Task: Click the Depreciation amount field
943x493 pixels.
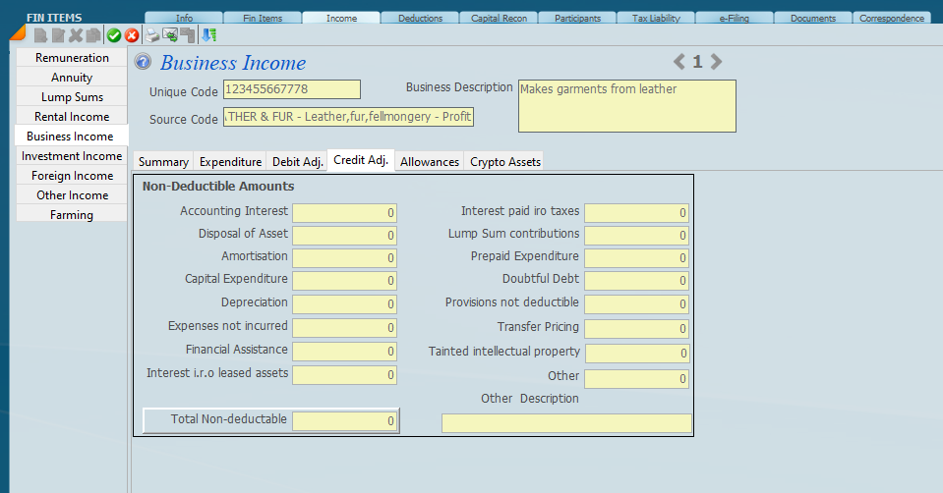Action: 344,304
